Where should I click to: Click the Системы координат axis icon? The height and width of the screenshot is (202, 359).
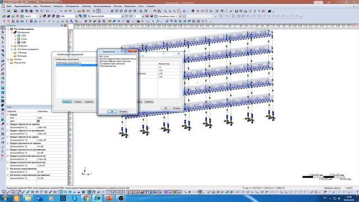[x=15, y=49]
